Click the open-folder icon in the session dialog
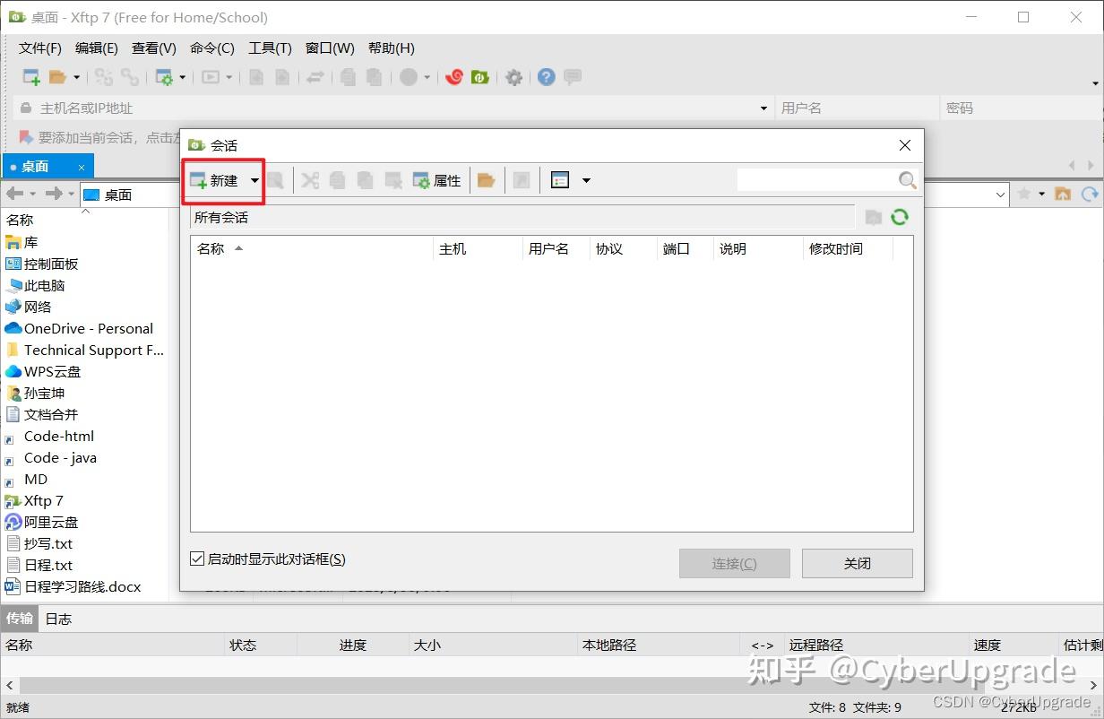Screen dimensions: 1104x719 (x=487, y=179)
